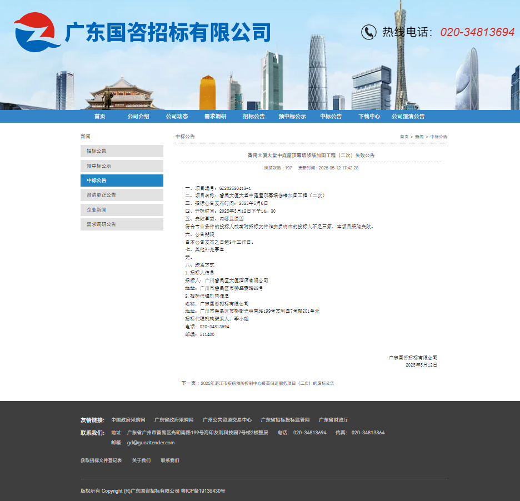Open 公司澄清公告 in the navigation bar
This screenshot has height=501, width=520.
click(408, 117)
